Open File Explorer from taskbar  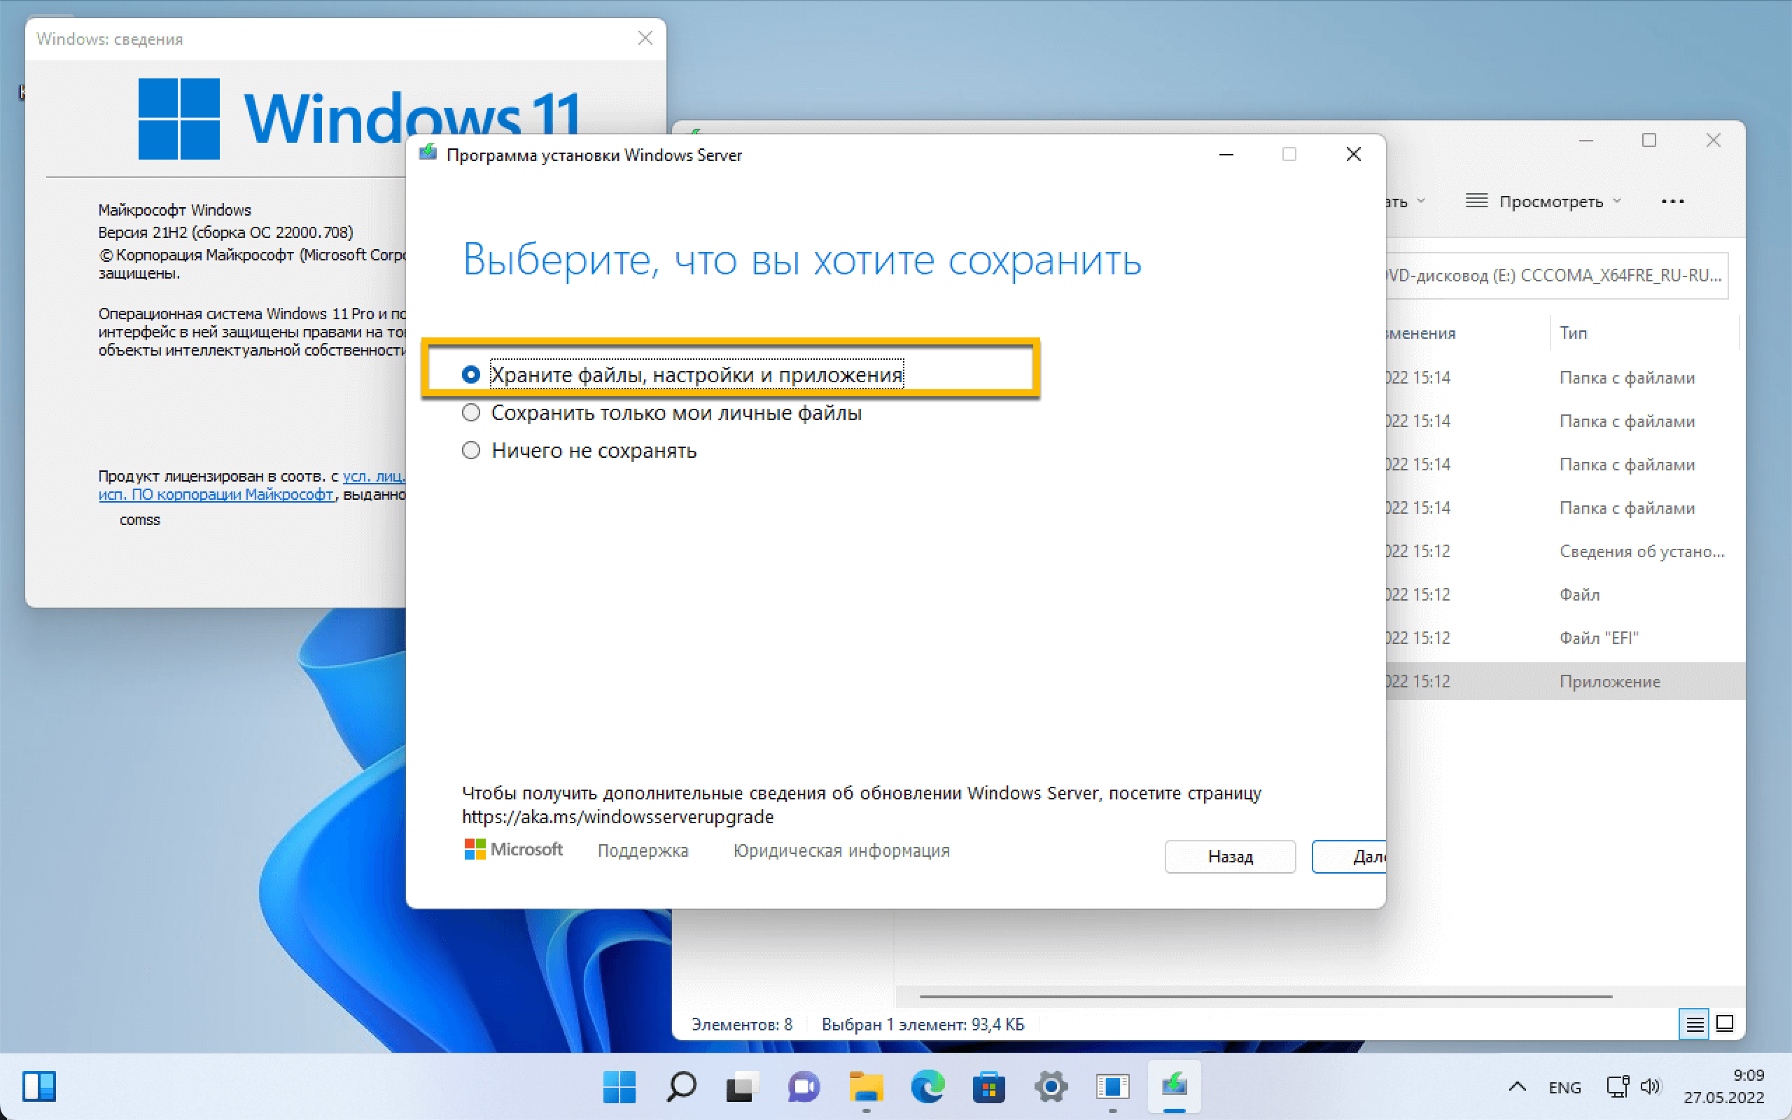(x=866, y=1086)
